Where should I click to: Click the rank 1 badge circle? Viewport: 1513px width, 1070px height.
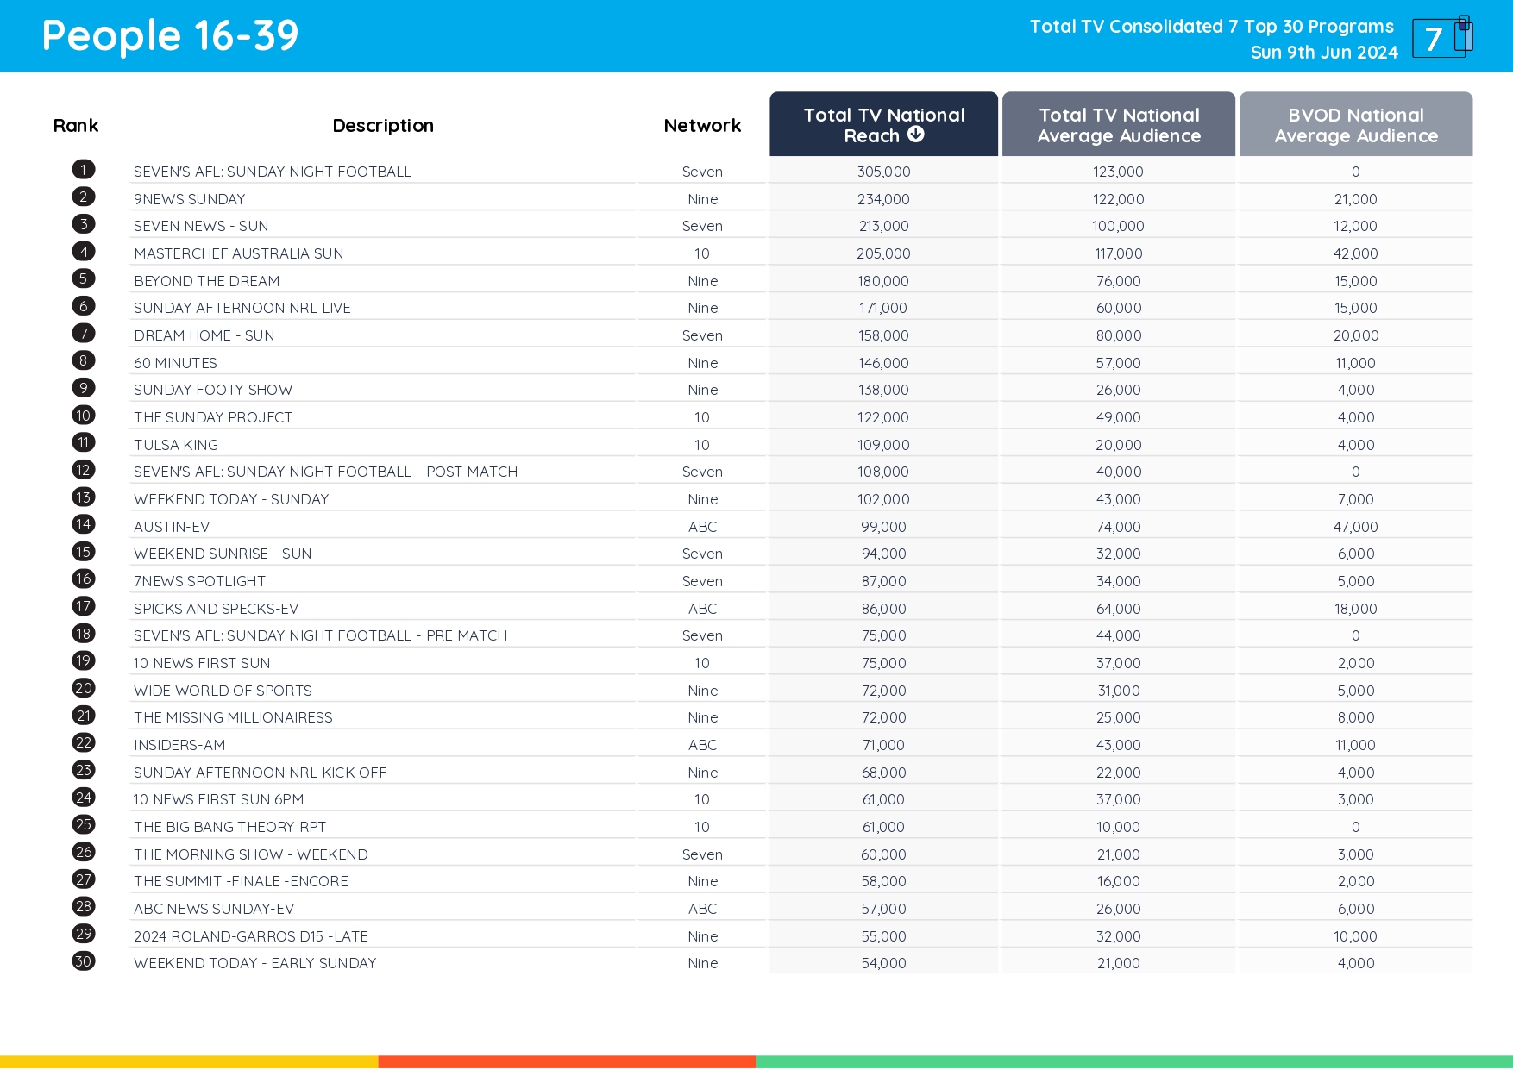point(83,169)
